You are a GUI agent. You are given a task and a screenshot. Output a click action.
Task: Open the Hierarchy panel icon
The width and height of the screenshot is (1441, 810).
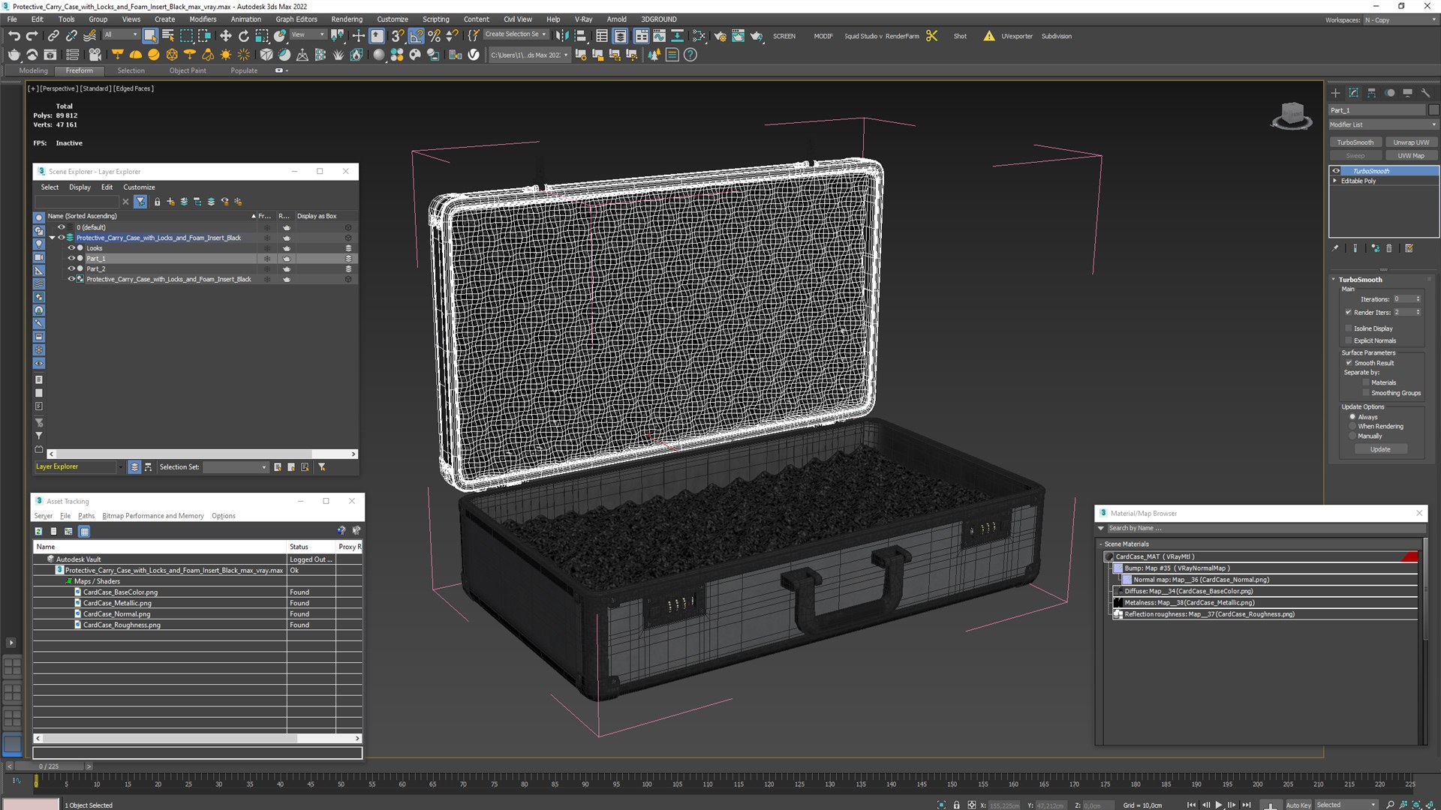tap(1371, 93)
